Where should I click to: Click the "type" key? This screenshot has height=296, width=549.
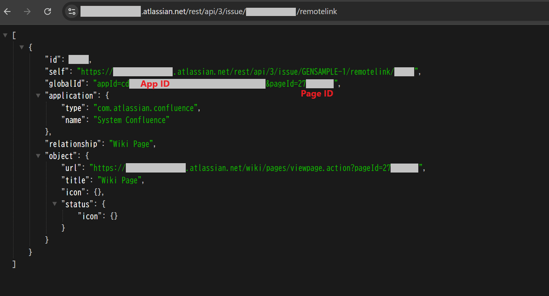75,108
